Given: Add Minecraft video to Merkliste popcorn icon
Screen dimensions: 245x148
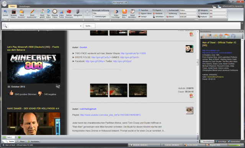Looking at the screenshot, I should (x=191, y=96).
